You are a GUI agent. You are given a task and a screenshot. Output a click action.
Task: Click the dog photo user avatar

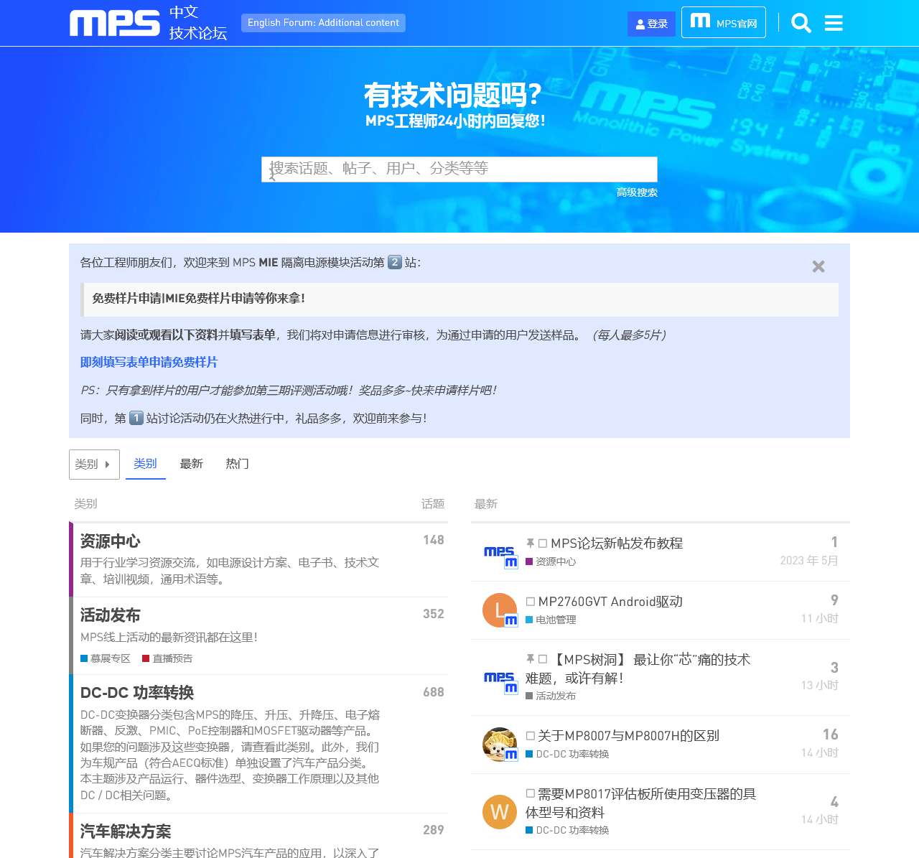coord(500,745)
